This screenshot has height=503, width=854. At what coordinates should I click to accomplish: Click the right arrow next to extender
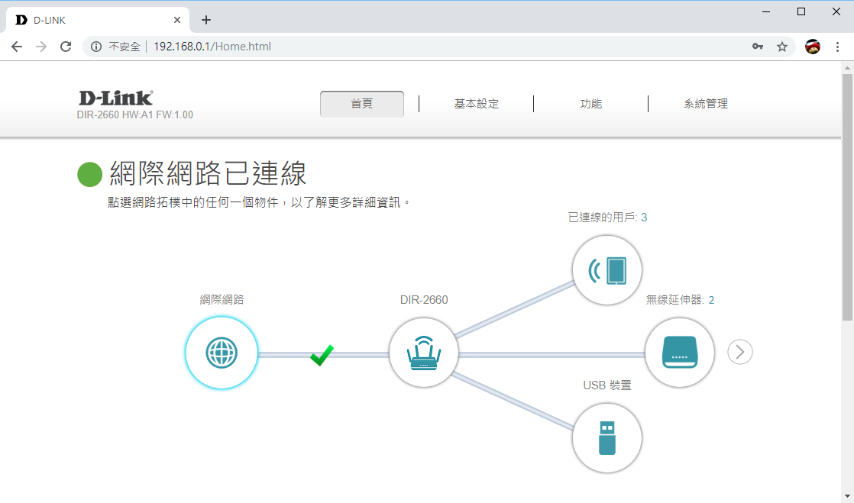(740, 352)
